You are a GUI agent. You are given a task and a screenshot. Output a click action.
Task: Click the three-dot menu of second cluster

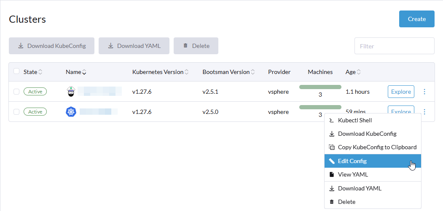tap(424, 112)
